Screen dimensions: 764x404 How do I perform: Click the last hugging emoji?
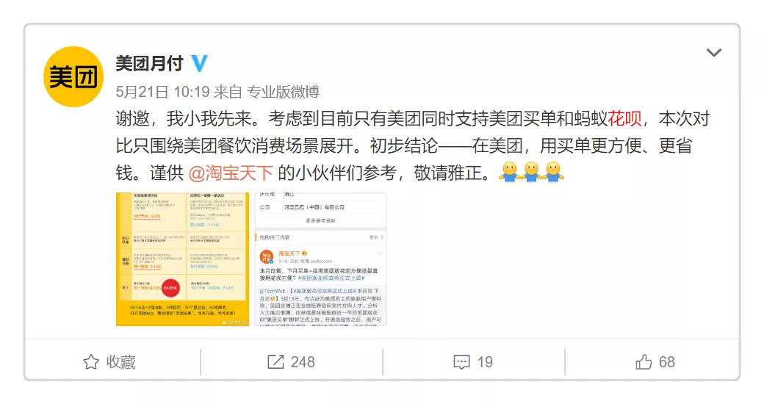553,172
